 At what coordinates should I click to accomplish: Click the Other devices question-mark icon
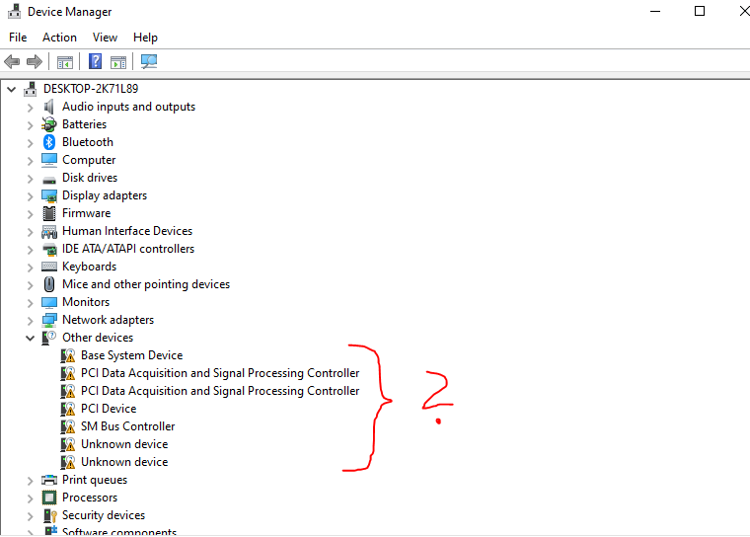coord(48,338)
